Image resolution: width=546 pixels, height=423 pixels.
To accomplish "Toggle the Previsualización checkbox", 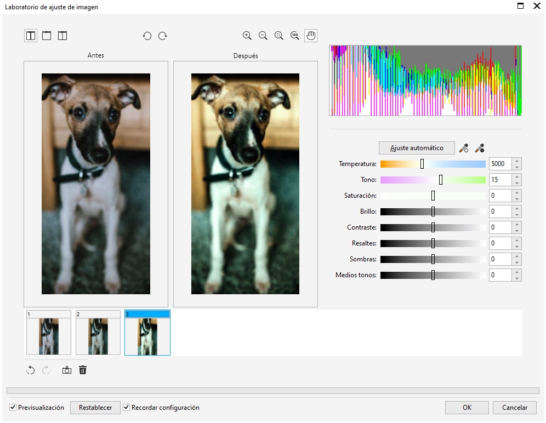I will (13, 408).
